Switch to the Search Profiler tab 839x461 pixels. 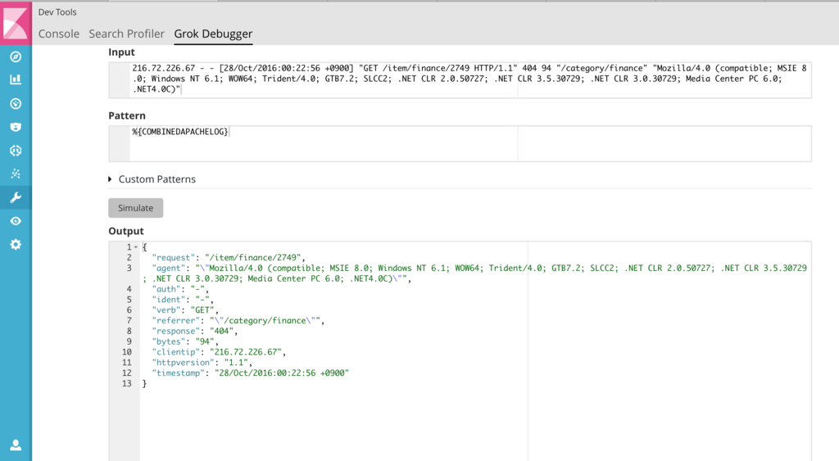pyautogui.click(x=126, y=34)
